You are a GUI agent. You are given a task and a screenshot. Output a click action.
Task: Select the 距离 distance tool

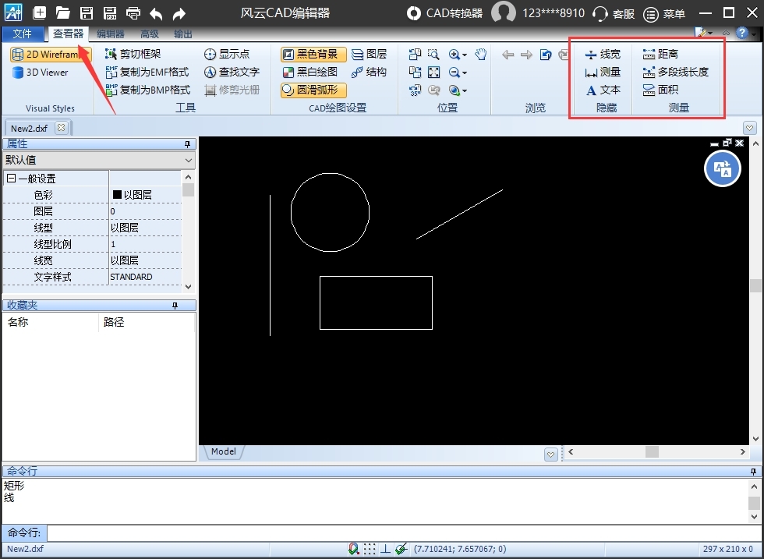pos(660,54)
